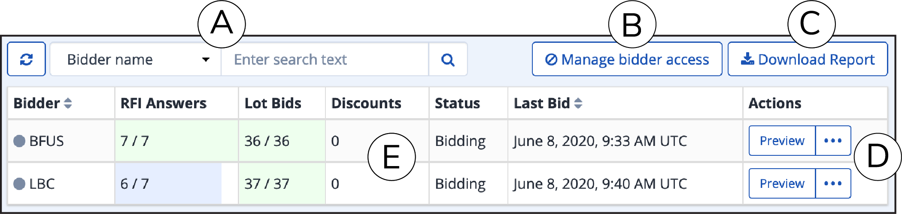The image size is (902, 214).
Task: Click Download Report button
Action: 808,59
